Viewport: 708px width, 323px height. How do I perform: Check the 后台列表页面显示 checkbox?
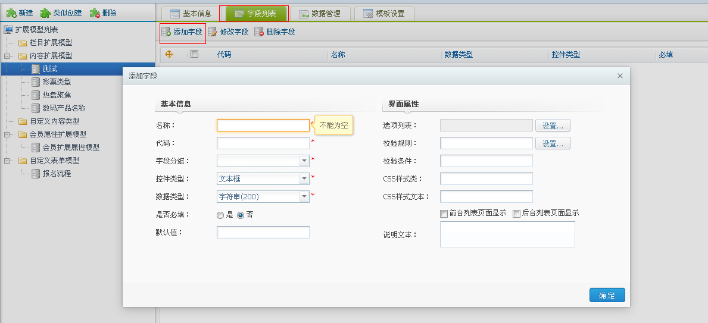coord(516,214)
